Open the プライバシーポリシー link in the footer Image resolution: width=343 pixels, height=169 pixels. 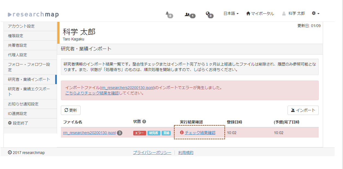pyautogui.click(x=152, y=152)
